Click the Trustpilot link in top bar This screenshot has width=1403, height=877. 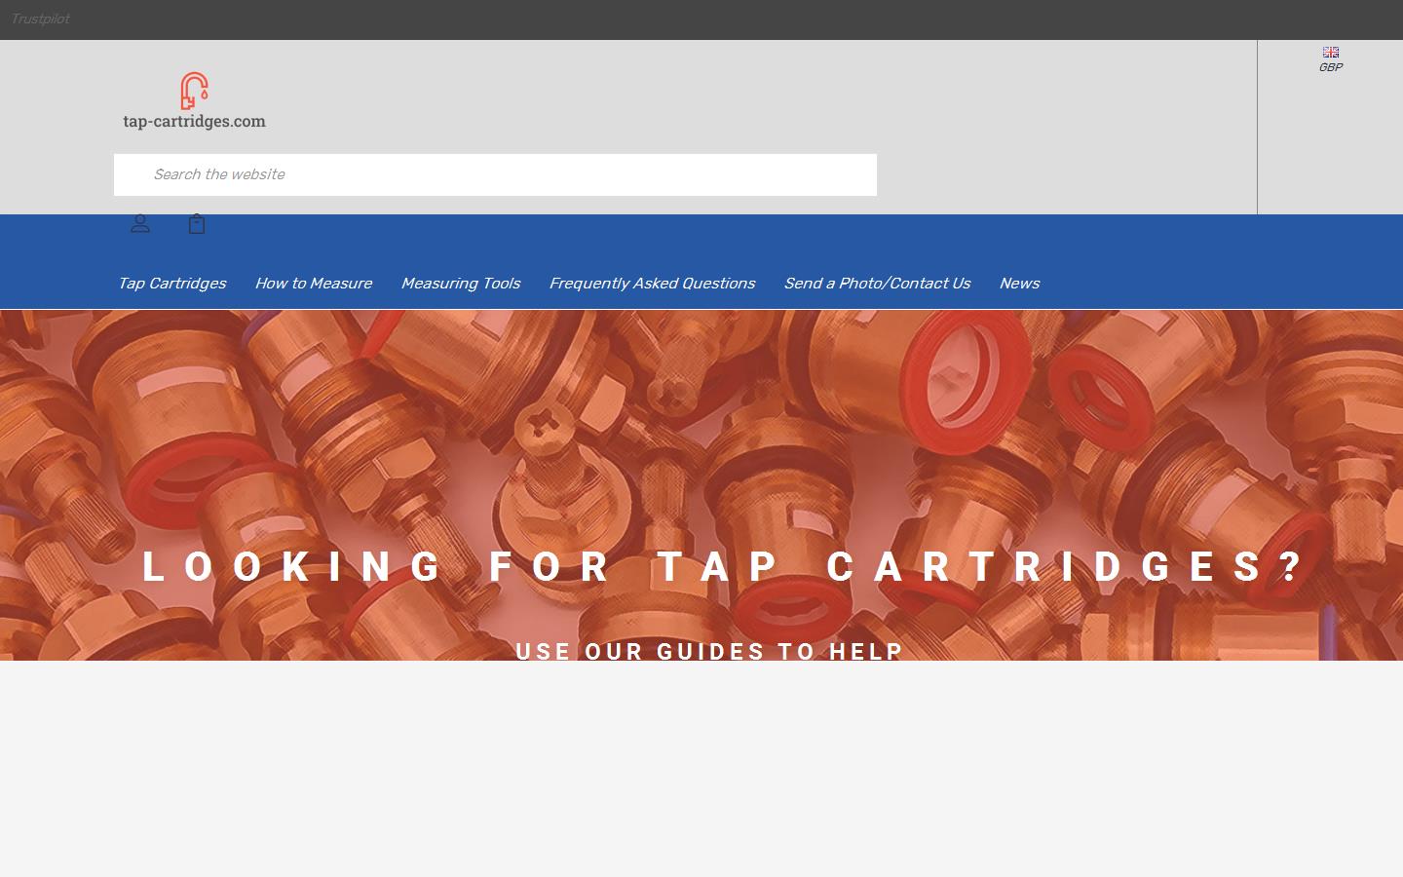(x=40, y=19)
